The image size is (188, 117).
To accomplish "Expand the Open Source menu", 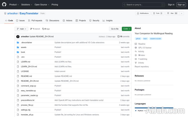I will (x=42, y=4).
